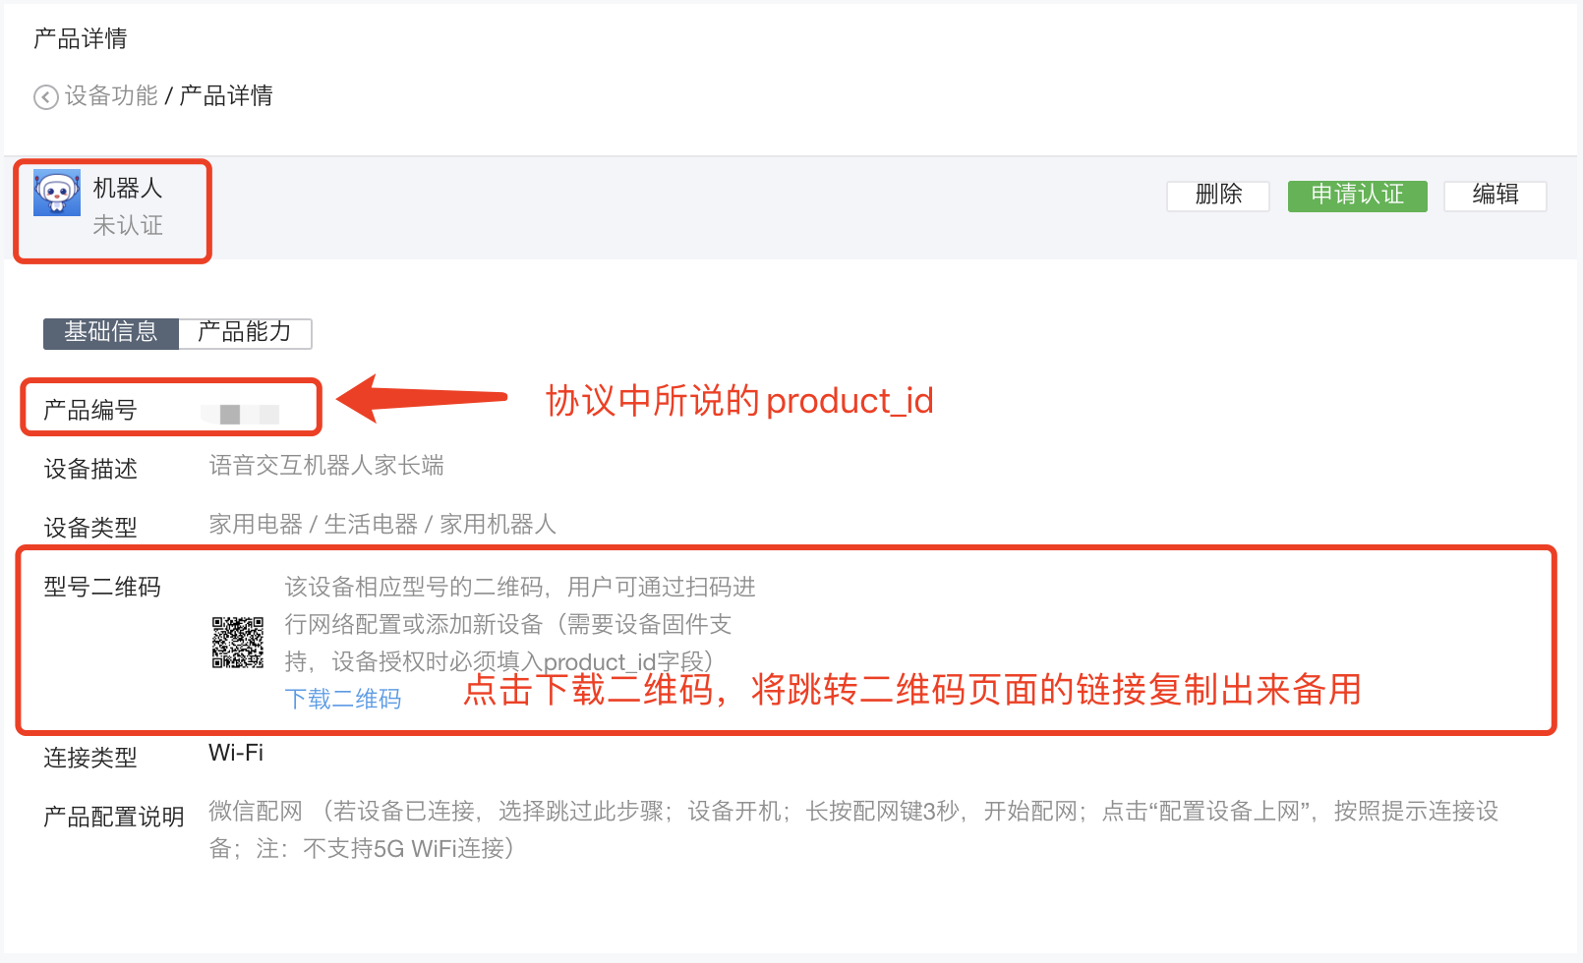Click the Wi-Fi connection type value

tap(236, 754)
